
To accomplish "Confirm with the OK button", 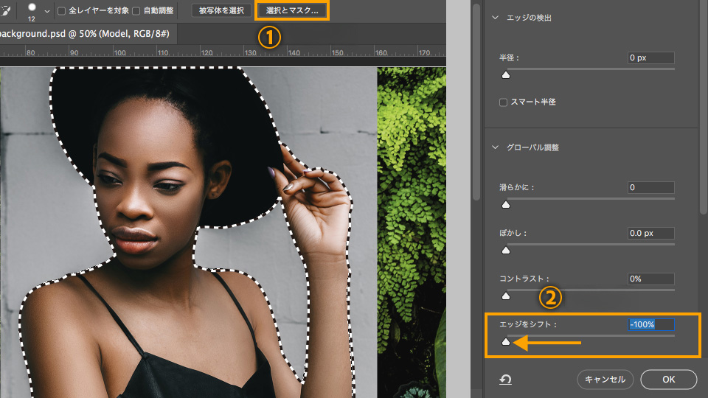I will pos(669,380).
